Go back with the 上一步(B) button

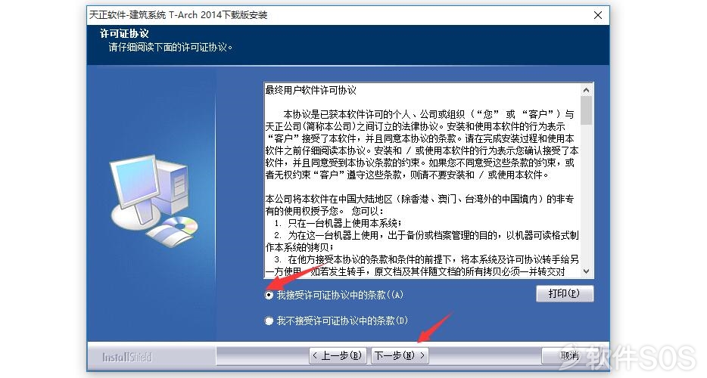[x=338, y=355]
